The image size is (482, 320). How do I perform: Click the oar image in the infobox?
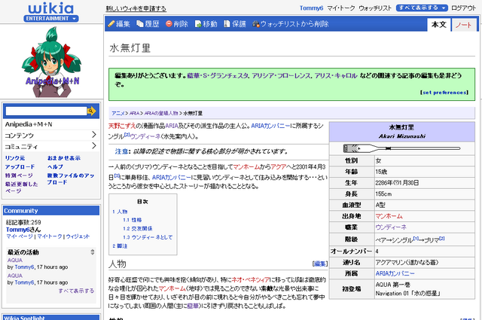(x=401, y=148)
